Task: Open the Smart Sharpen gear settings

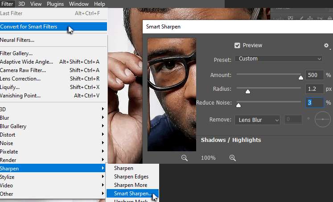Action: tap(326, 45)
